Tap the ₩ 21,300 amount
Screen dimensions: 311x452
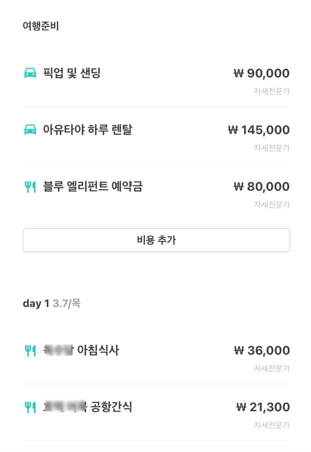pos(263,407)
